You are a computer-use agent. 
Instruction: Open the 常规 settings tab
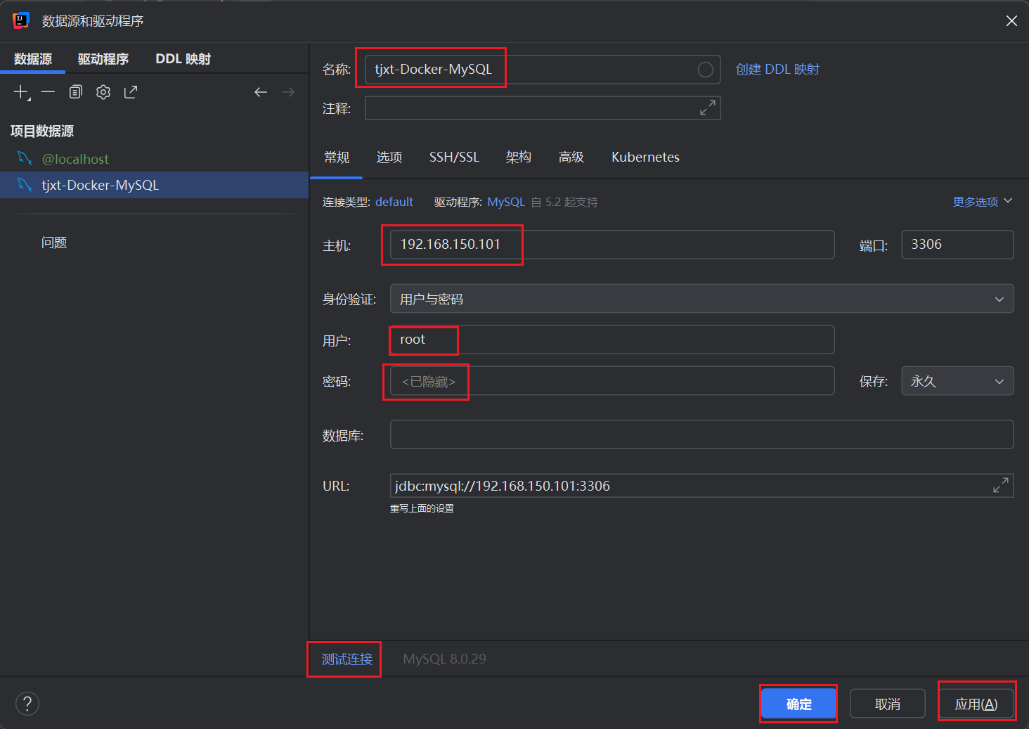click(337, 157)
